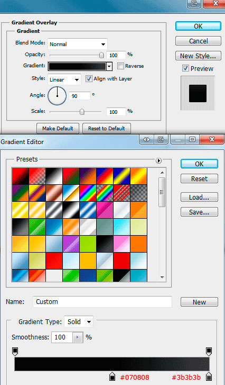Open the gradient picker dropdown arrow
The width and height of the screenshot is (225, 385).
pos(109,66)
